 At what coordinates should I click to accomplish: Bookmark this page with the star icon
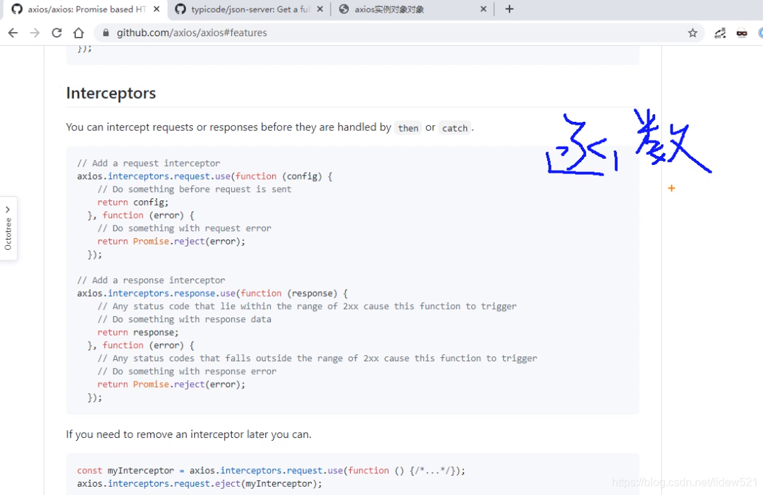pos(693,33)
